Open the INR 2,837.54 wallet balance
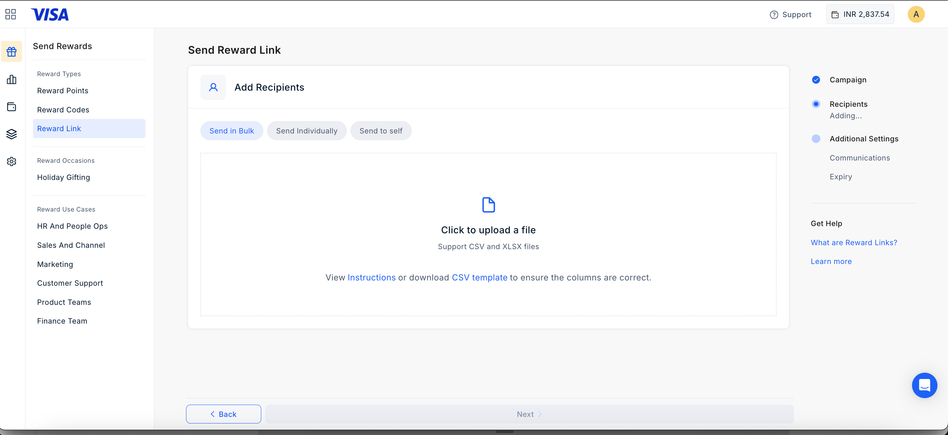This screenshot has height=435, width=948. pyautogui.click(x=860, y=14)
